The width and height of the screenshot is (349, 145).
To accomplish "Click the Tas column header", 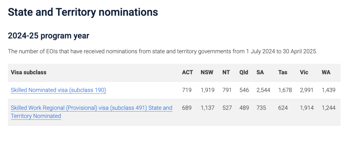I will [282, 72].
